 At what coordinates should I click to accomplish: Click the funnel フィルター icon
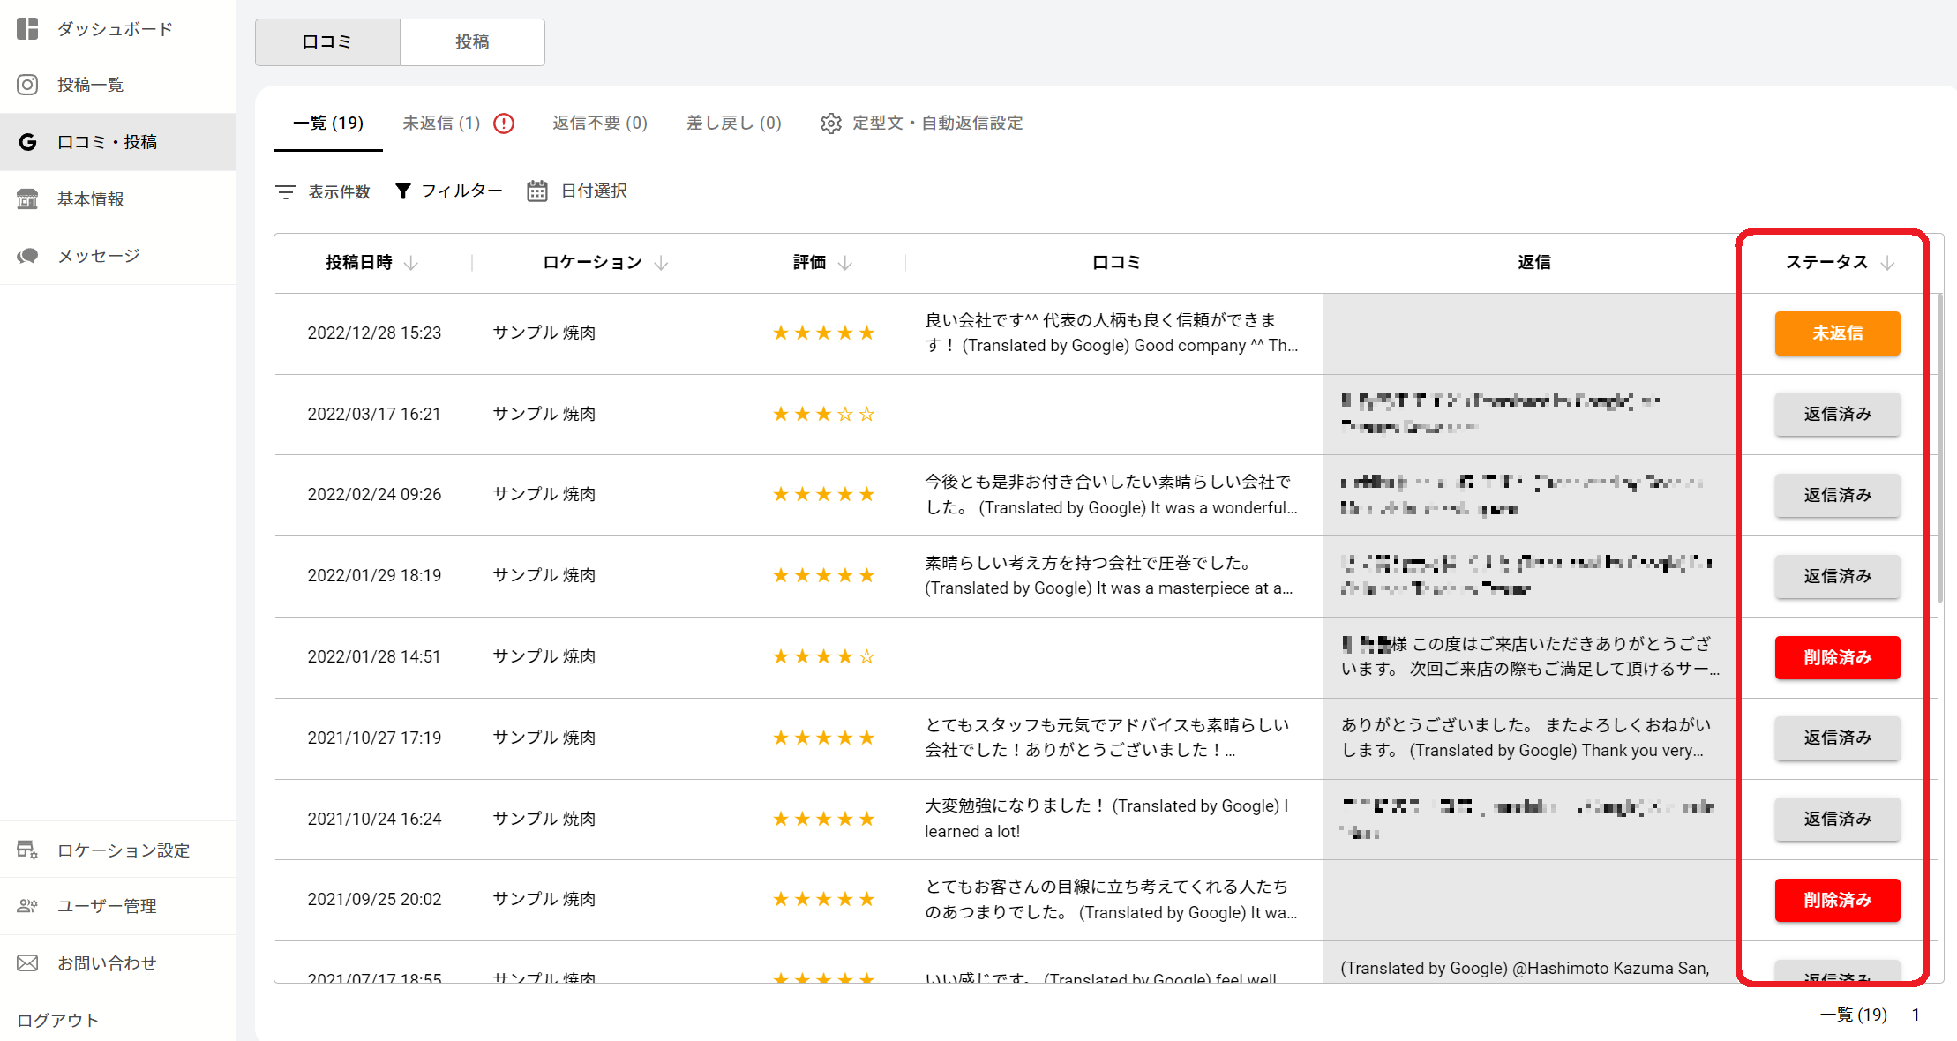coord(402,191)
